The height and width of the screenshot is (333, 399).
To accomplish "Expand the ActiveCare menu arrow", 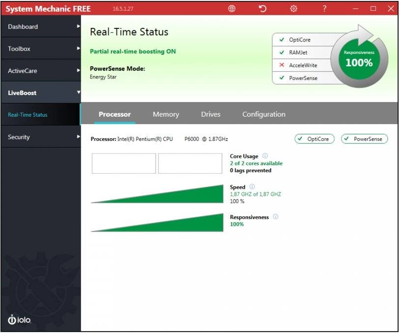I will click(x=79, y=70).
